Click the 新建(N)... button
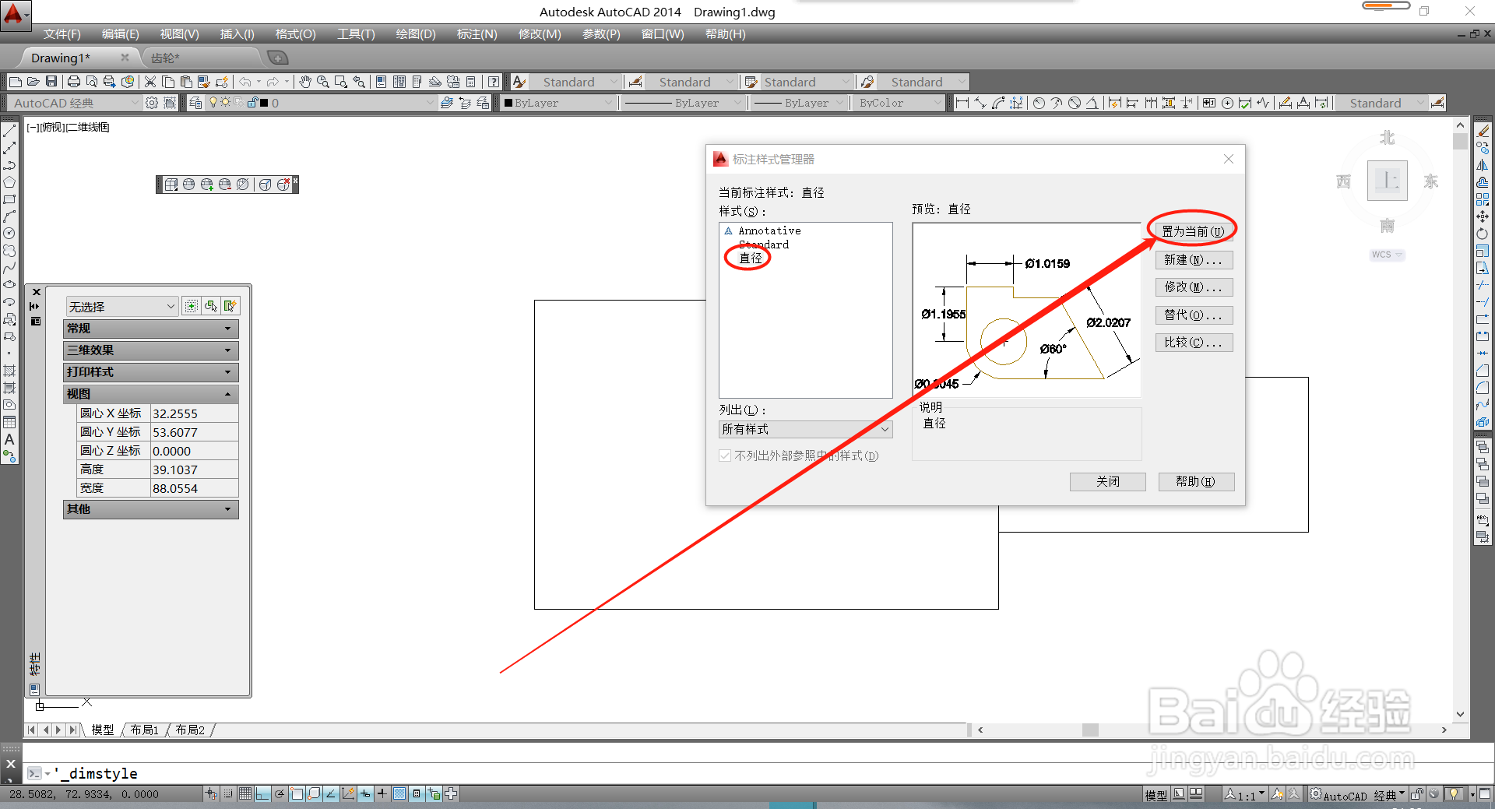 [1194, 260]
